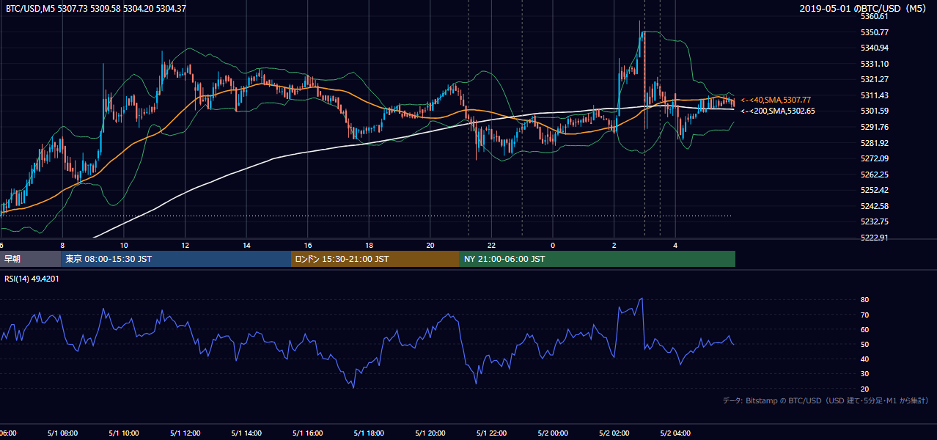This screenshot has height=440, width=937.
Task: Click the 5/1 18:00 bottom time label
Action: (x=369, y=433)
